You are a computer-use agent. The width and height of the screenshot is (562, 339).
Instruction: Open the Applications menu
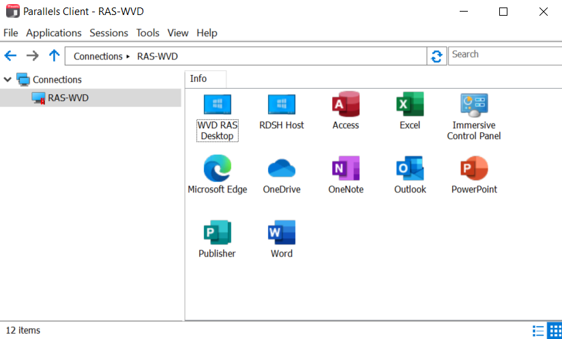[54, 33]
